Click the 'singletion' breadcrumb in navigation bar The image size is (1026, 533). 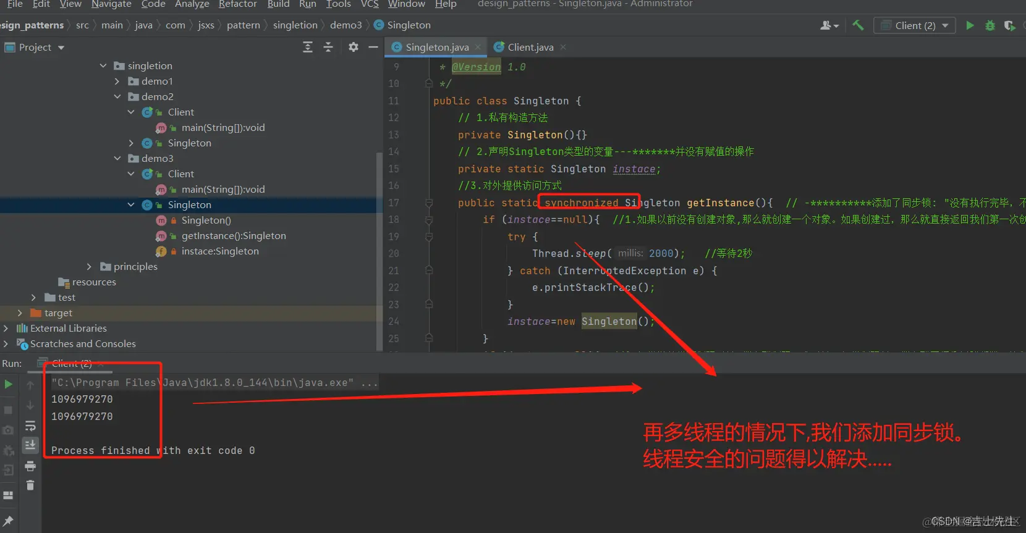click(x=295, y=25)
